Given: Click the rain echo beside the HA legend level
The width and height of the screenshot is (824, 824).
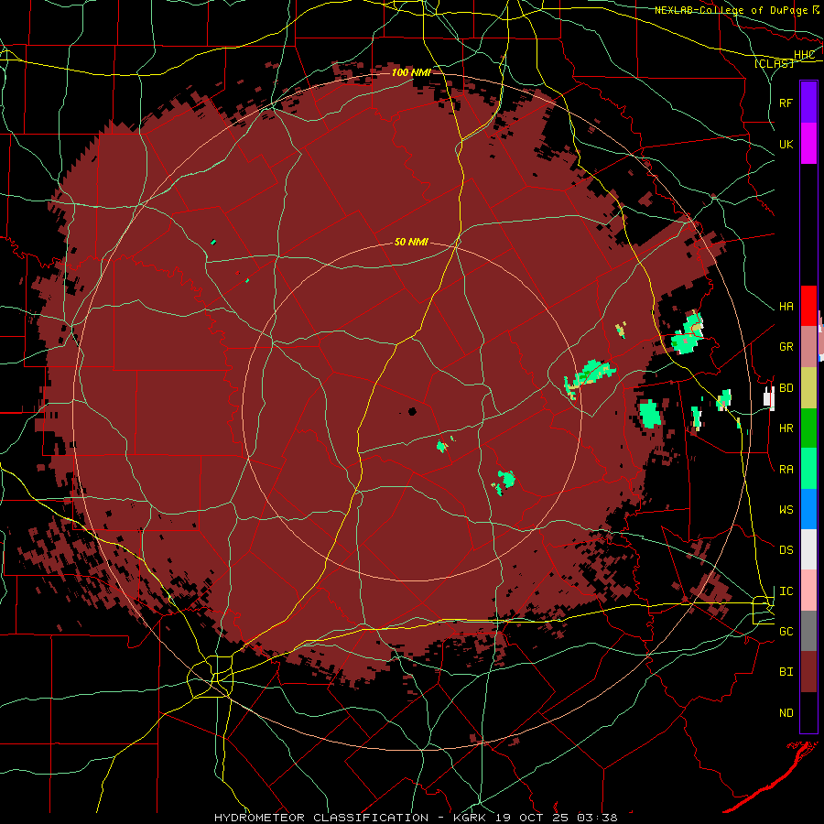Looking at the screenshot, I should [x=688, y=332].
